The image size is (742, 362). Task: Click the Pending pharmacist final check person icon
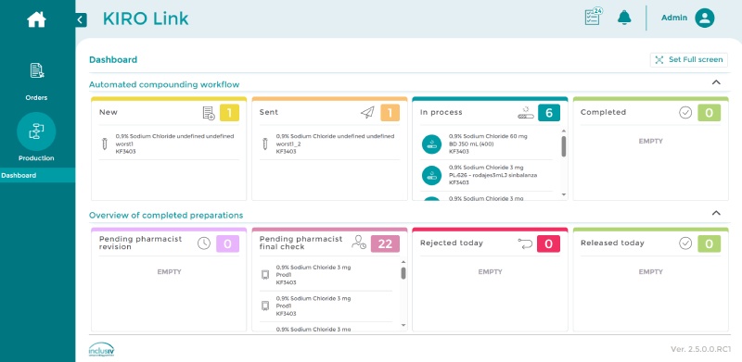(x=359, y=243)
